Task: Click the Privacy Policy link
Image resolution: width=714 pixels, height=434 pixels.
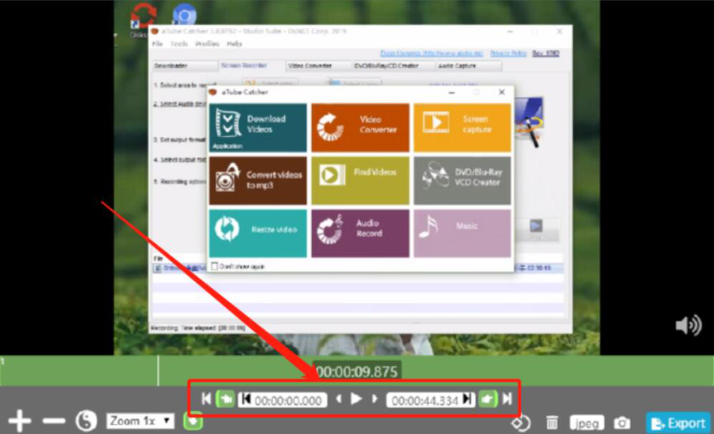Action: coord(508,53)
